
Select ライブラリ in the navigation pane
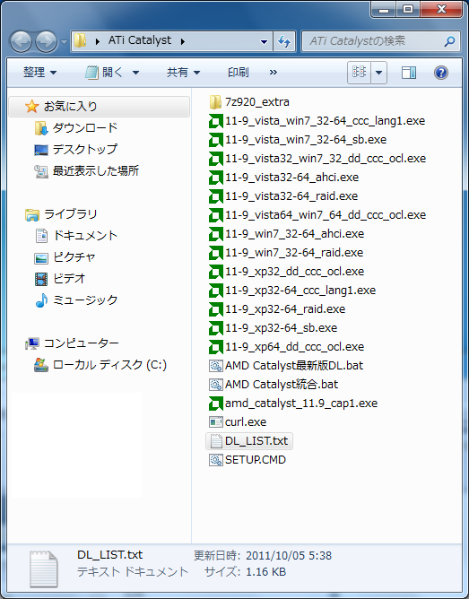70,214
